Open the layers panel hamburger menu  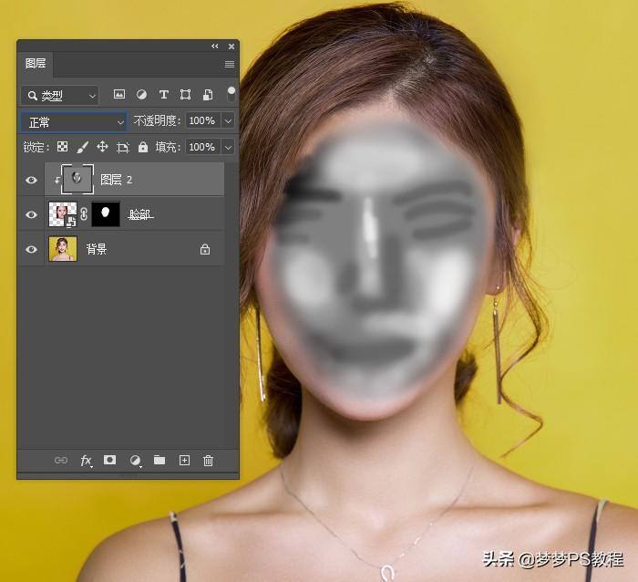click(x=229, y=64)
